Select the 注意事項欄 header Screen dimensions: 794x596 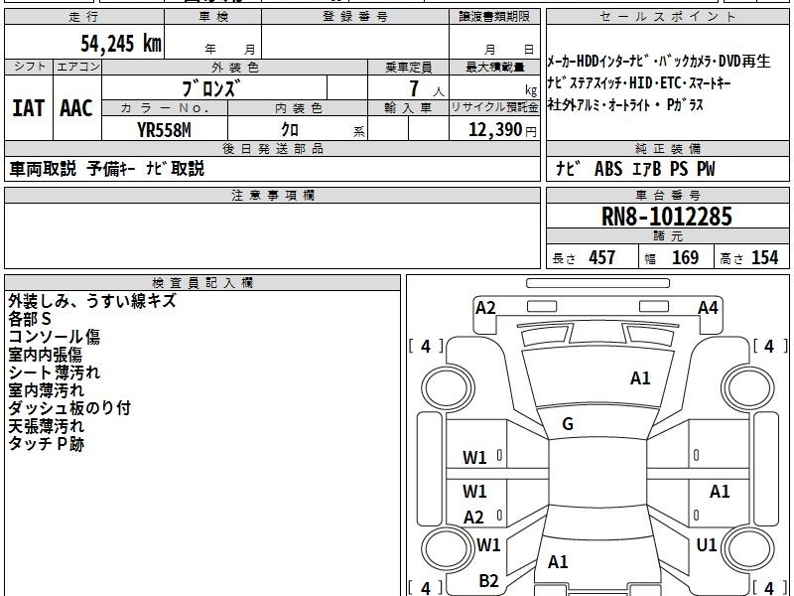coord(272,195)
